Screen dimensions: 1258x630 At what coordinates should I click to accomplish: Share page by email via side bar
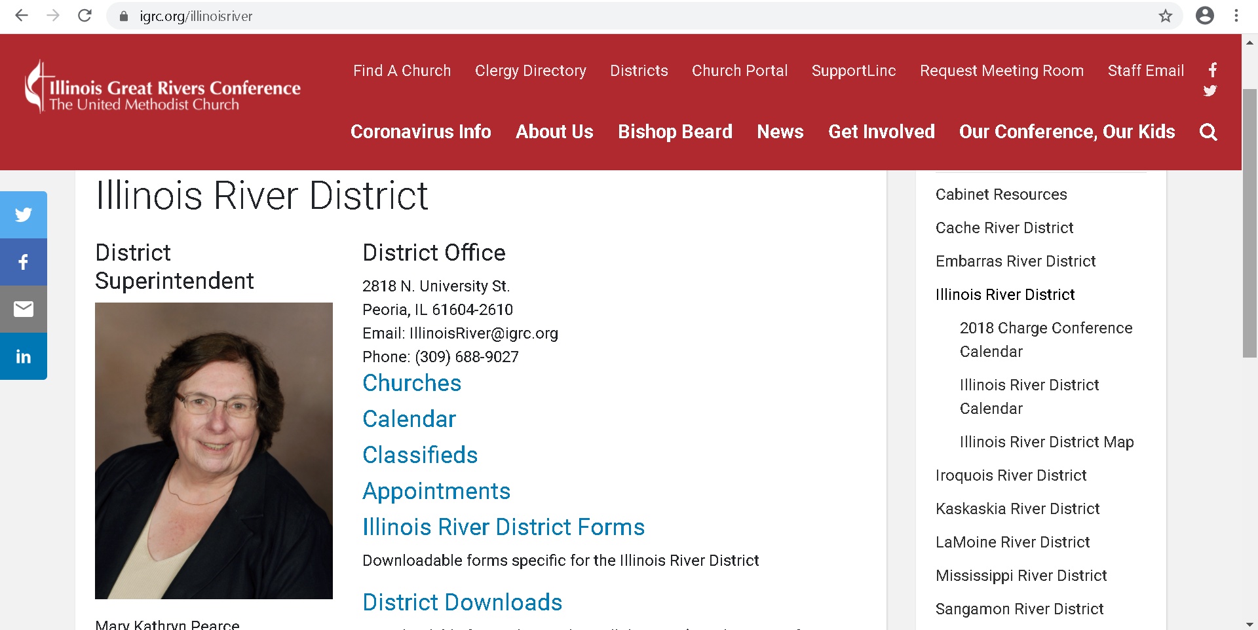point(24,309)
